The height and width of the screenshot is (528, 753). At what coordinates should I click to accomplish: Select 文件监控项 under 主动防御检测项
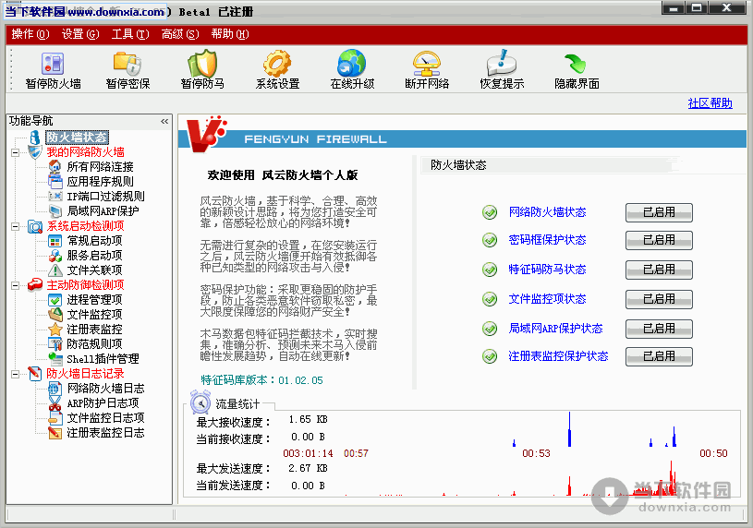(x=94, y=315)
